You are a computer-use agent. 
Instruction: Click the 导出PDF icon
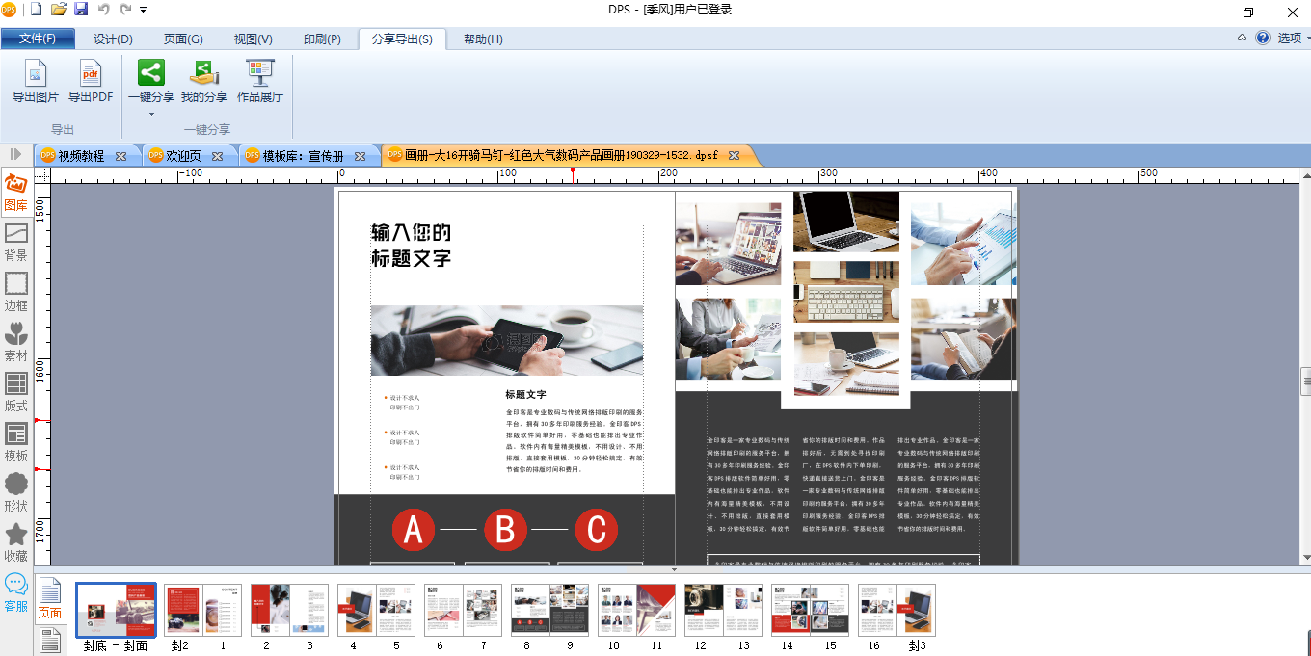pos(91,73)
